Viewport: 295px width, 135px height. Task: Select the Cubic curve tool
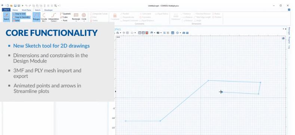pos(64,17)
